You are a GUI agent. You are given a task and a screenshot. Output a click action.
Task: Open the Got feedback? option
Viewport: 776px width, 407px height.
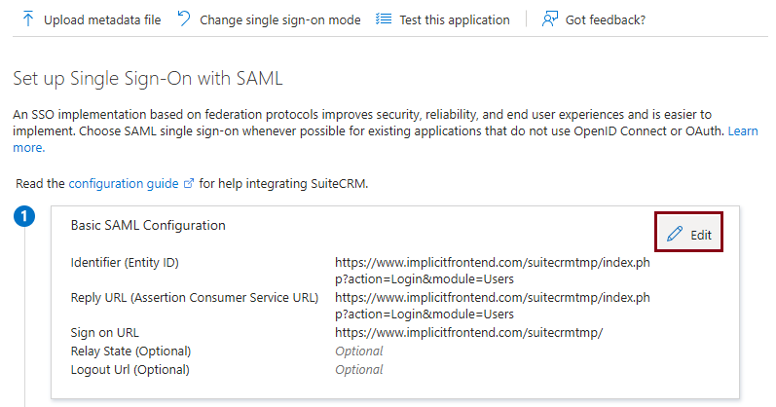(606, 19)
